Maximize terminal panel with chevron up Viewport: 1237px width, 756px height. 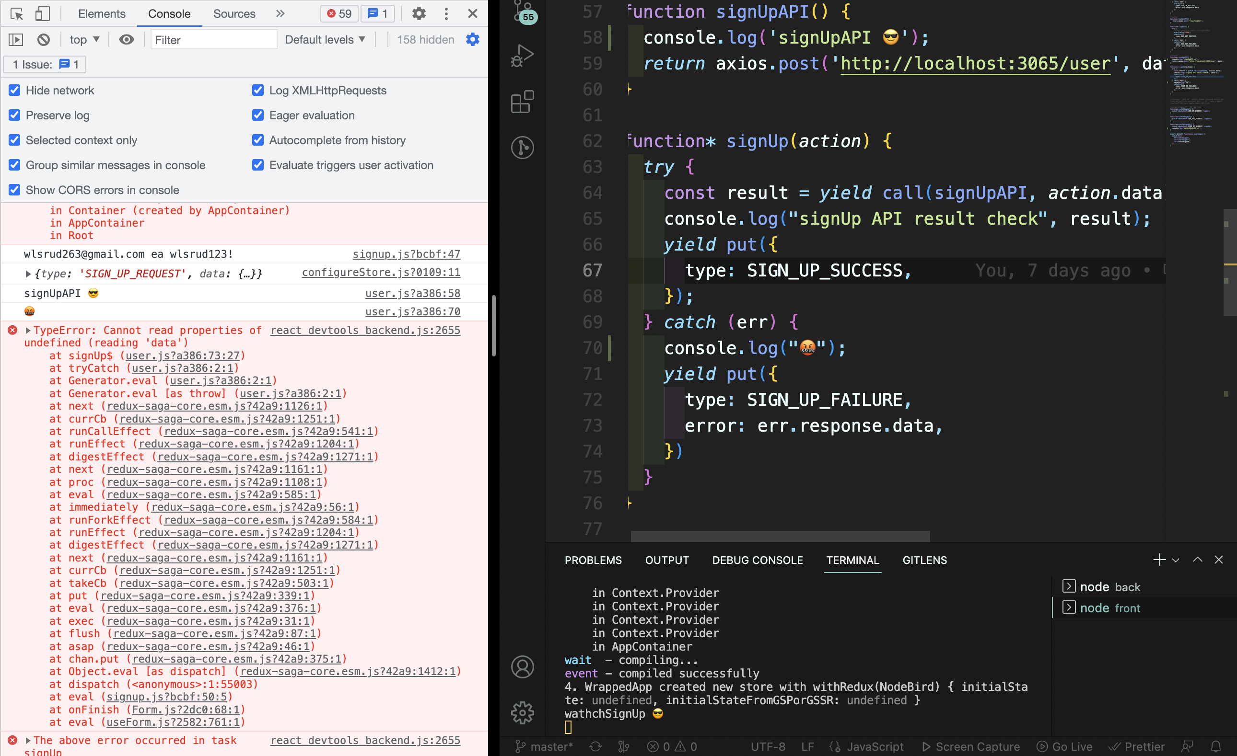tap(1197, 560)
